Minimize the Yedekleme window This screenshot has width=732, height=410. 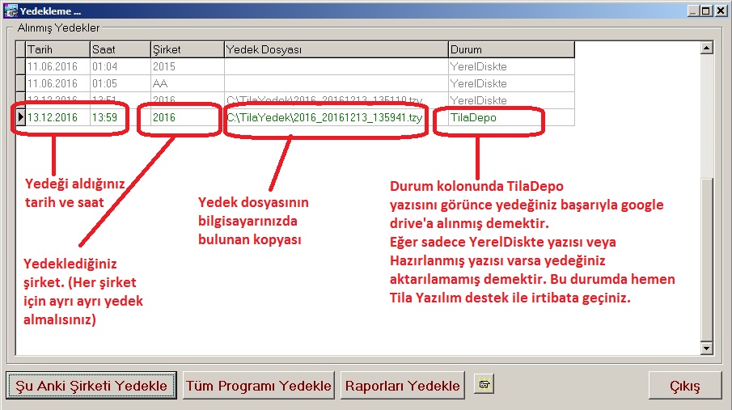(693, 11)
